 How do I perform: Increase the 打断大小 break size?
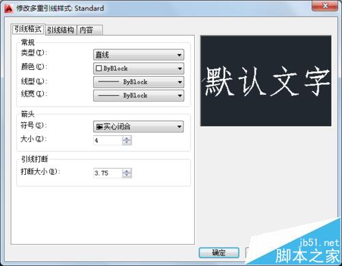pyautogui.click(x=127, y=171)
